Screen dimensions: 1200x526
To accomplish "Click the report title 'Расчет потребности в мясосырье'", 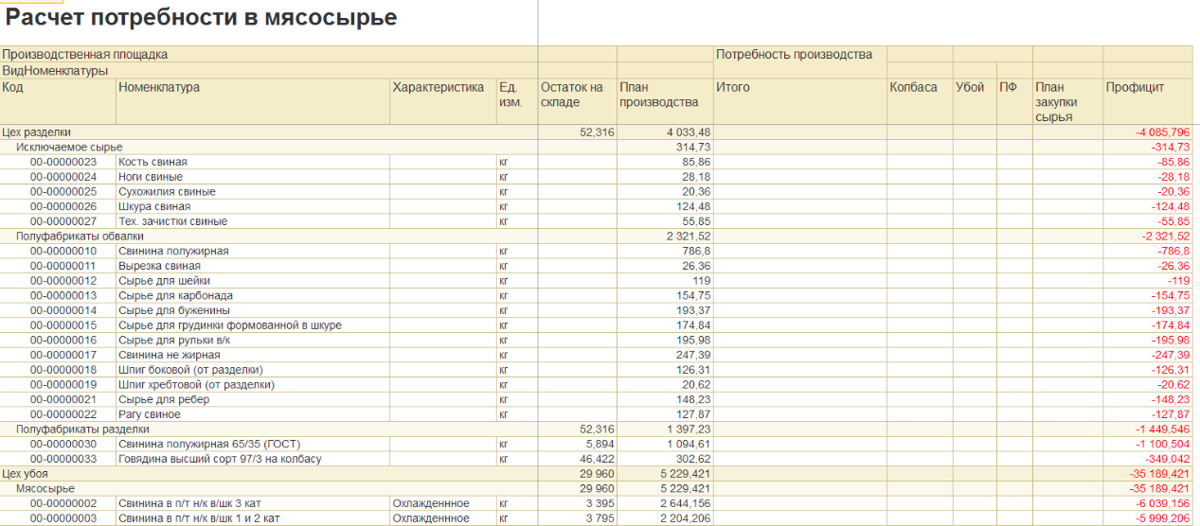I will pos(202,18).
